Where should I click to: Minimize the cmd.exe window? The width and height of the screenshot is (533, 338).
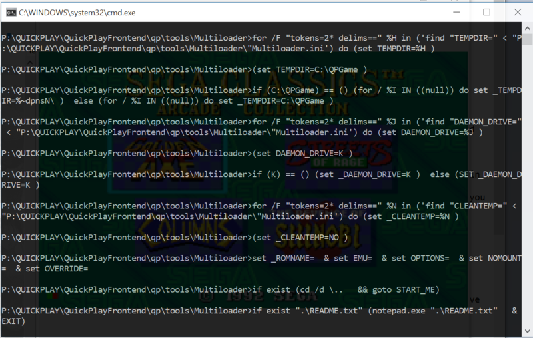point(456,12)
